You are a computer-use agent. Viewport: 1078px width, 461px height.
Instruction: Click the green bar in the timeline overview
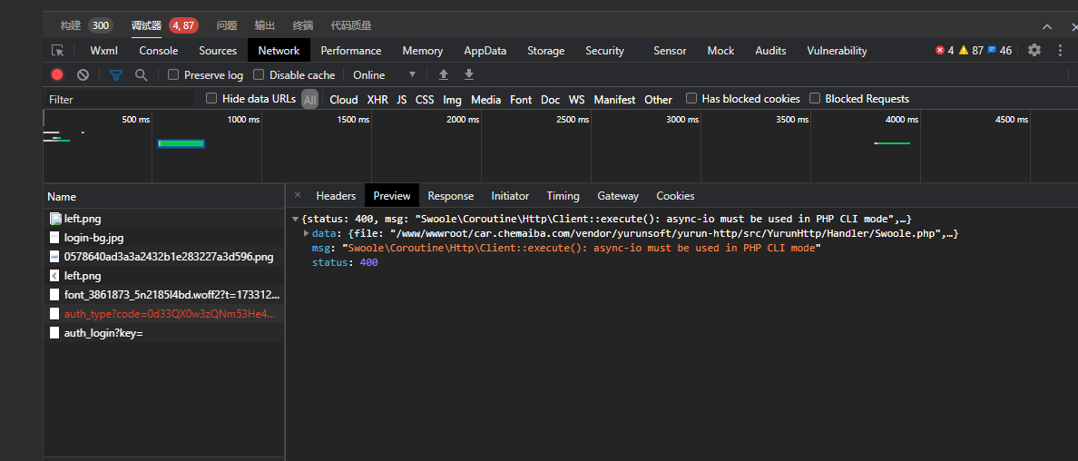(181, 143)
